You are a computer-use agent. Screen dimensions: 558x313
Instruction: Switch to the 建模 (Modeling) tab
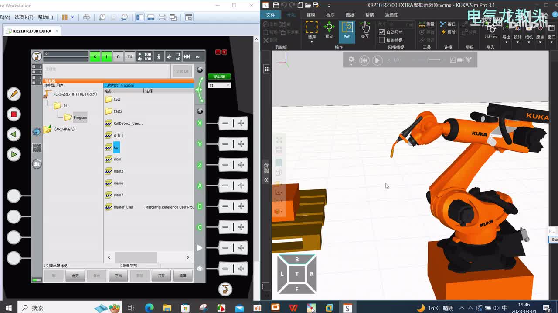pyautogui.click(x=311, y=15)
